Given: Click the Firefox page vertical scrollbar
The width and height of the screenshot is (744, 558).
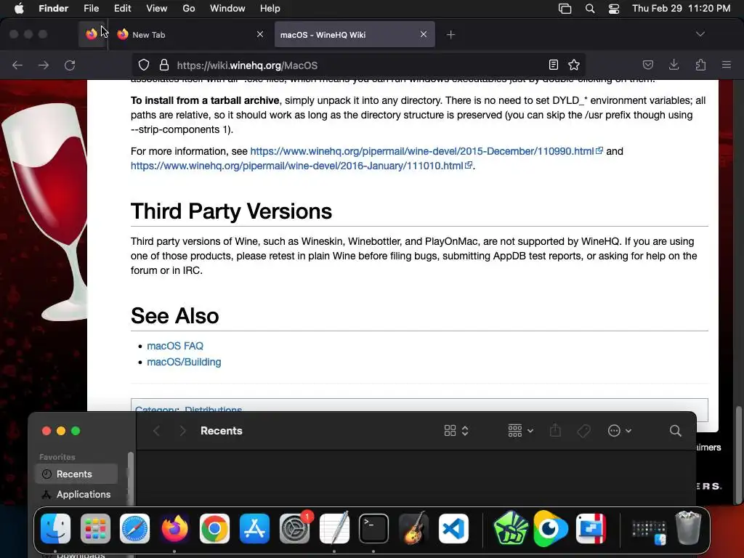Looking at the screenshot, I should 737,455.
